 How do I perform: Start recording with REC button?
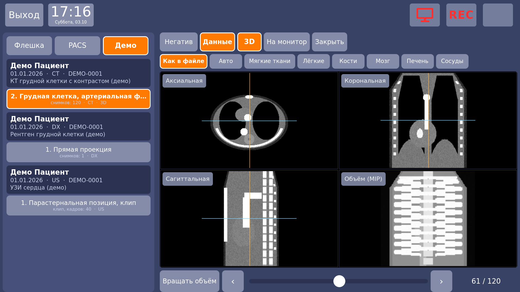click(x=461, y=15)
